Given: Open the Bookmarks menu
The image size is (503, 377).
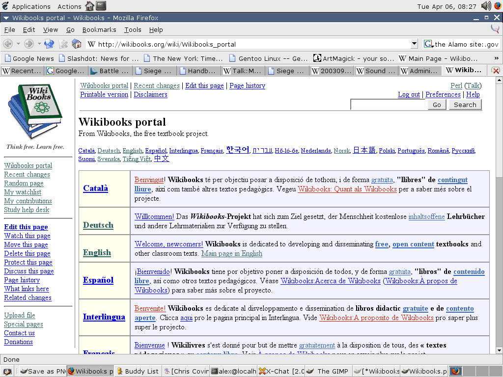Looking at the screenshot, I should [x=99, y=30].
